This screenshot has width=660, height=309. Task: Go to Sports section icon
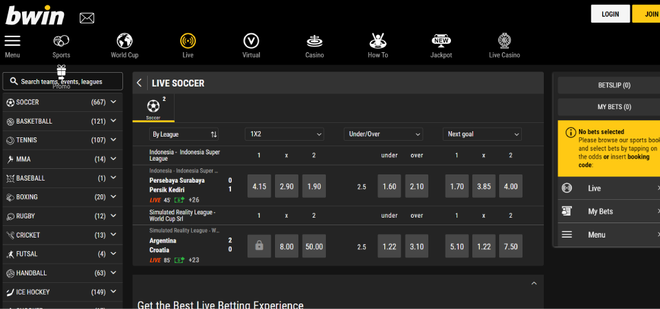[61, 41]
